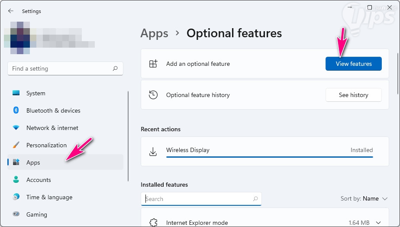
Task: Focus the Find a setting search box
Action: [61, 68]
